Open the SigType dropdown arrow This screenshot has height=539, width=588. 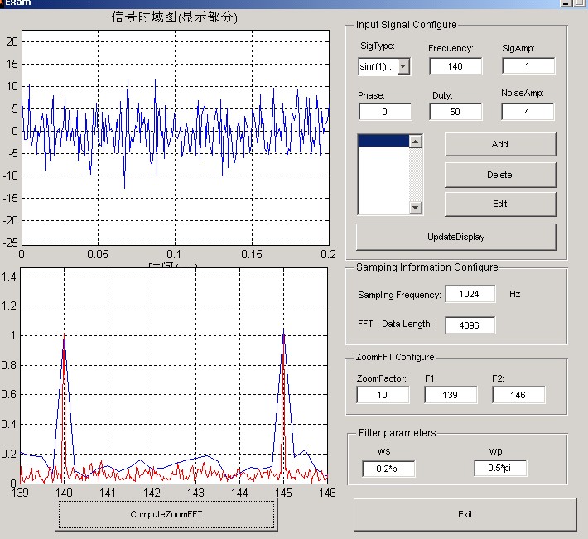(403, 67)
